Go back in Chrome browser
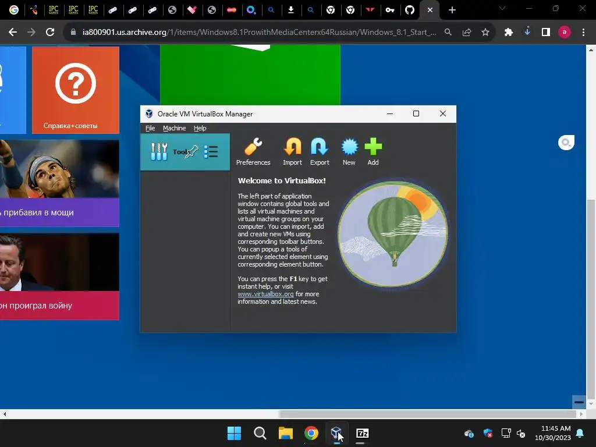 (x=13, y=33)
